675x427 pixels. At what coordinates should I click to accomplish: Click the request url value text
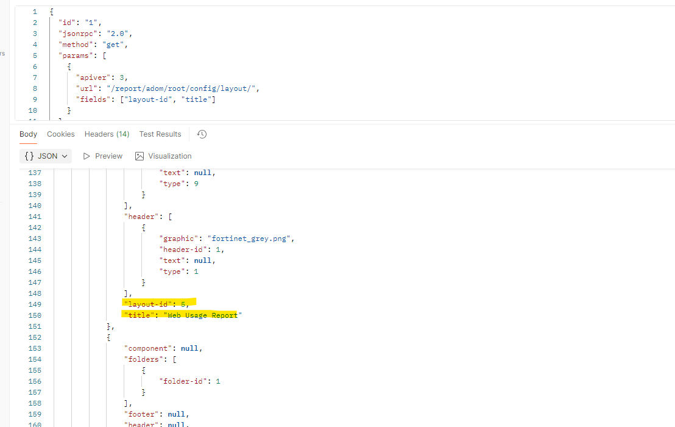click(181, 88)
